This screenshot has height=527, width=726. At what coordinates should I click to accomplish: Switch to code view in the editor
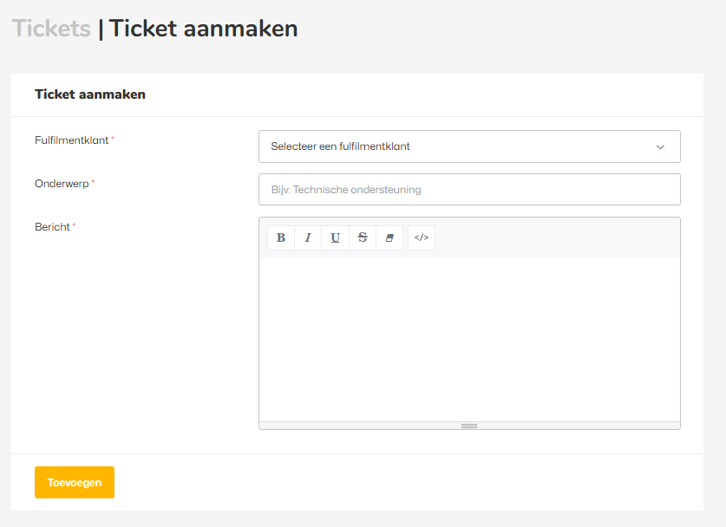tap(422, 237)
